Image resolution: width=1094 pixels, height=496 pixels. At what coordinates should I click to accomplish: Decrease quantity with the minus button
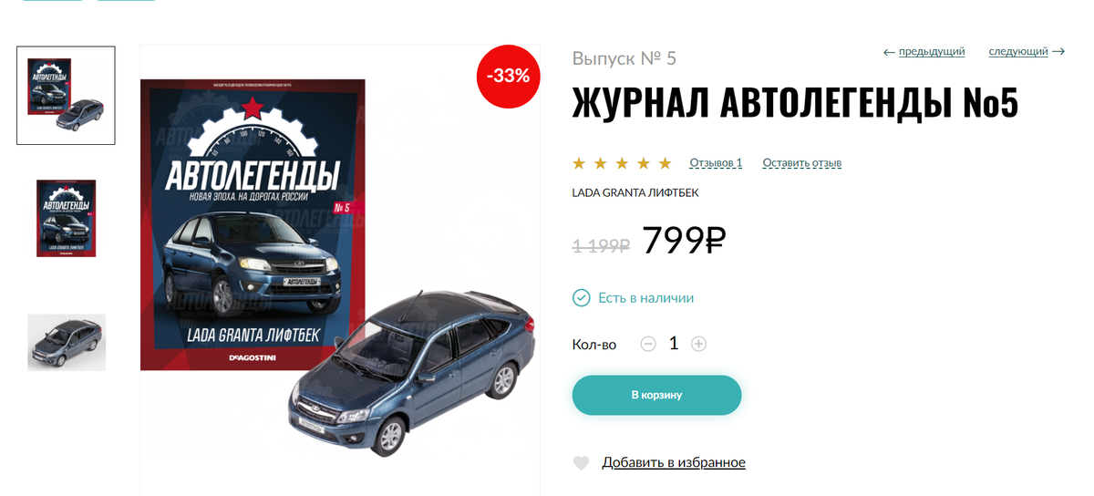click(648, 344)
